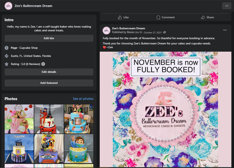Click the Published by Blezee Lou name

point(133,32)
